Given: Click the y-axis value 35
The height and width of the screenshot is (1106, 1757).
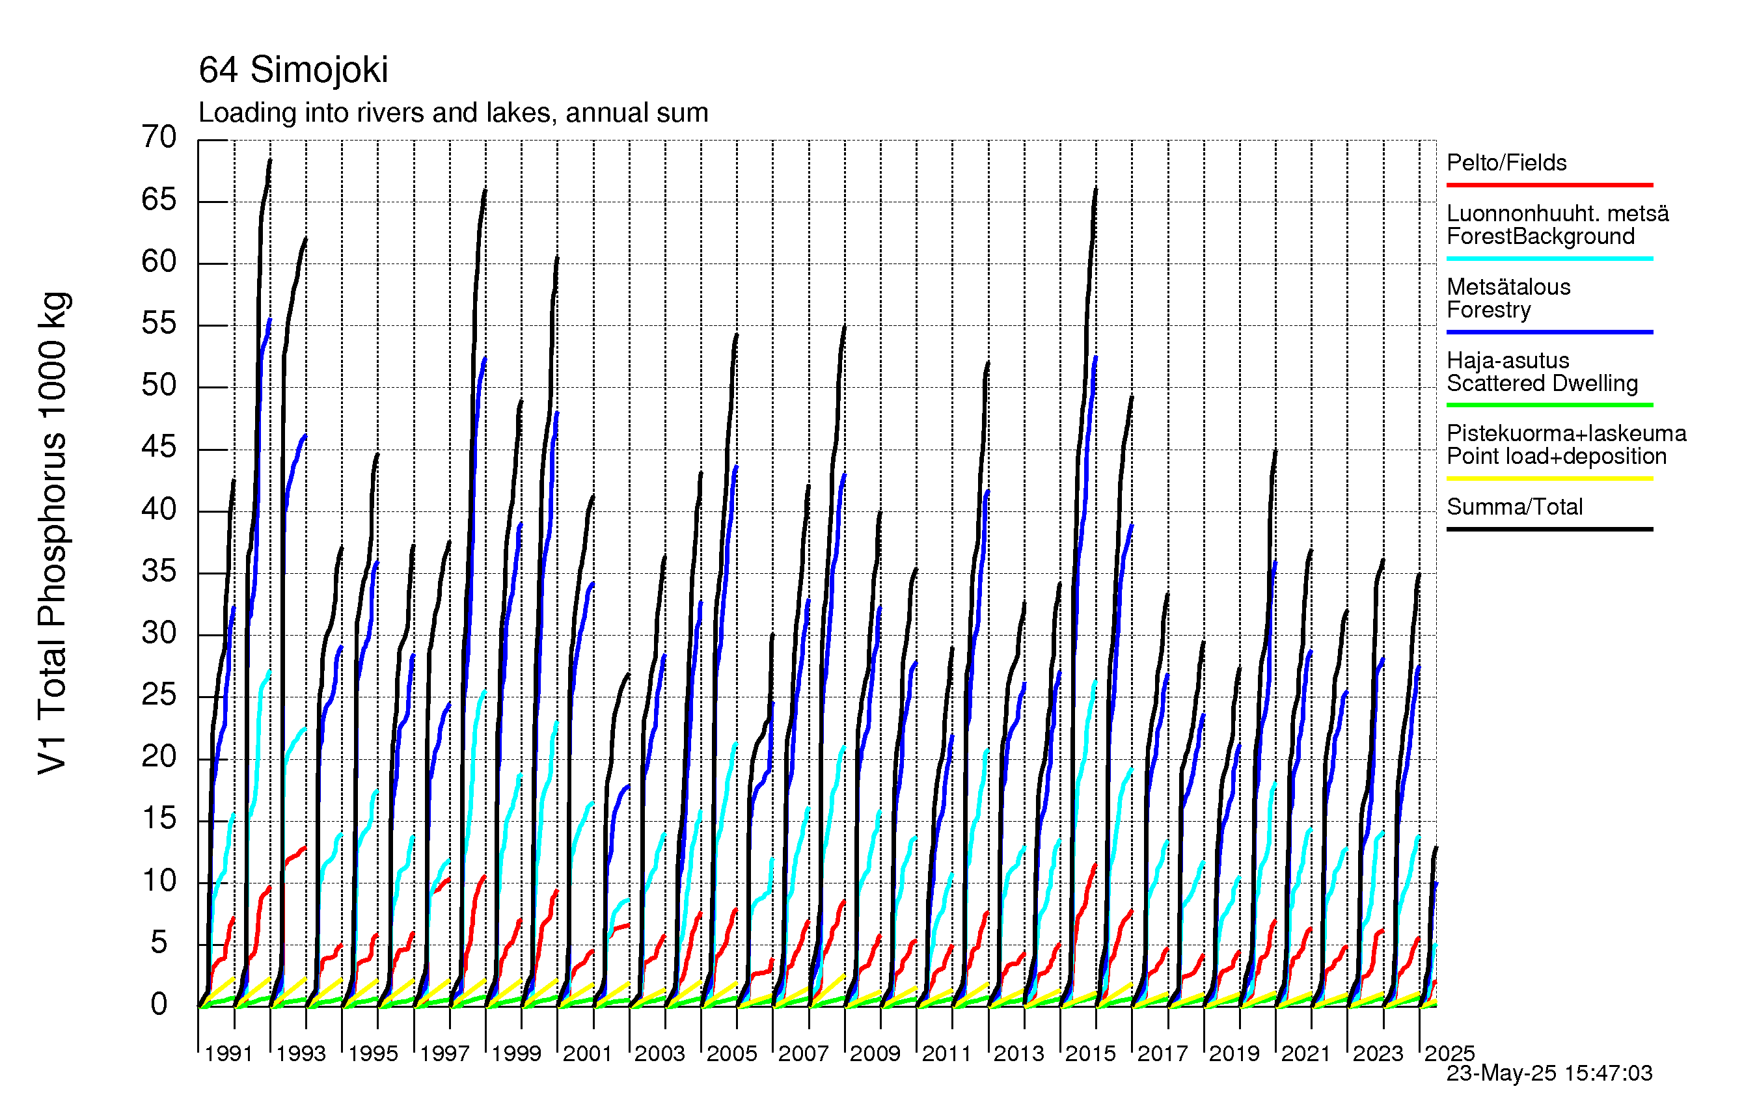Looking at the screenshot, I should tap(159, 572).
